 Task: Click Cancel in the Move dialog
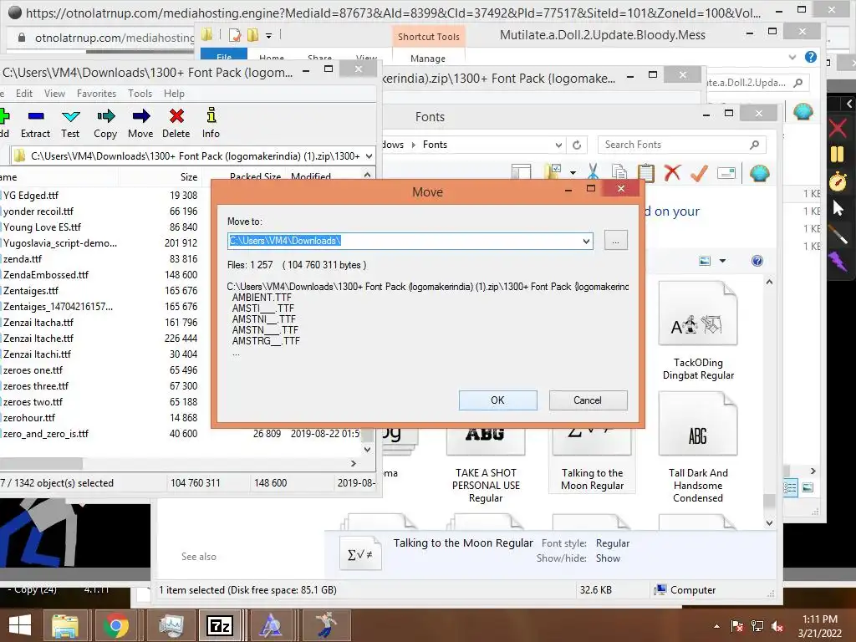pyautogui.click(x=588, y=400)
